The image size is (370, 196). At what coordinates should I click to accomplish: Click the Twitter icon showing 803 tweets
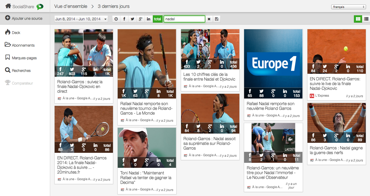(x=72, y=69)
